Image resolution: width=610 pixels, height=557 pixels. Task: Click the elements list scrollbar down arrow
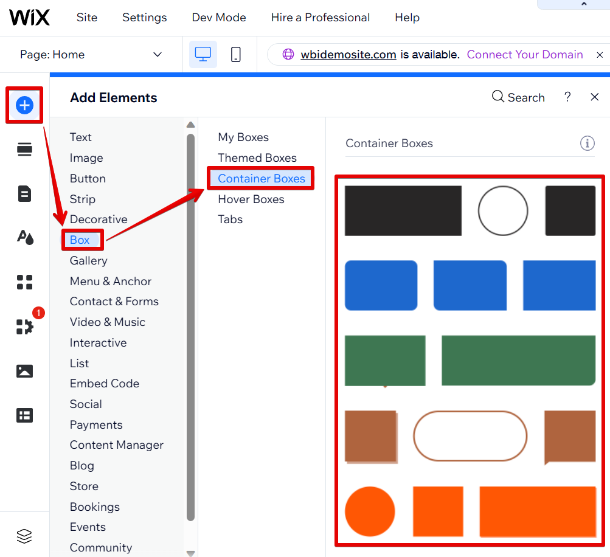click(190, 552)
